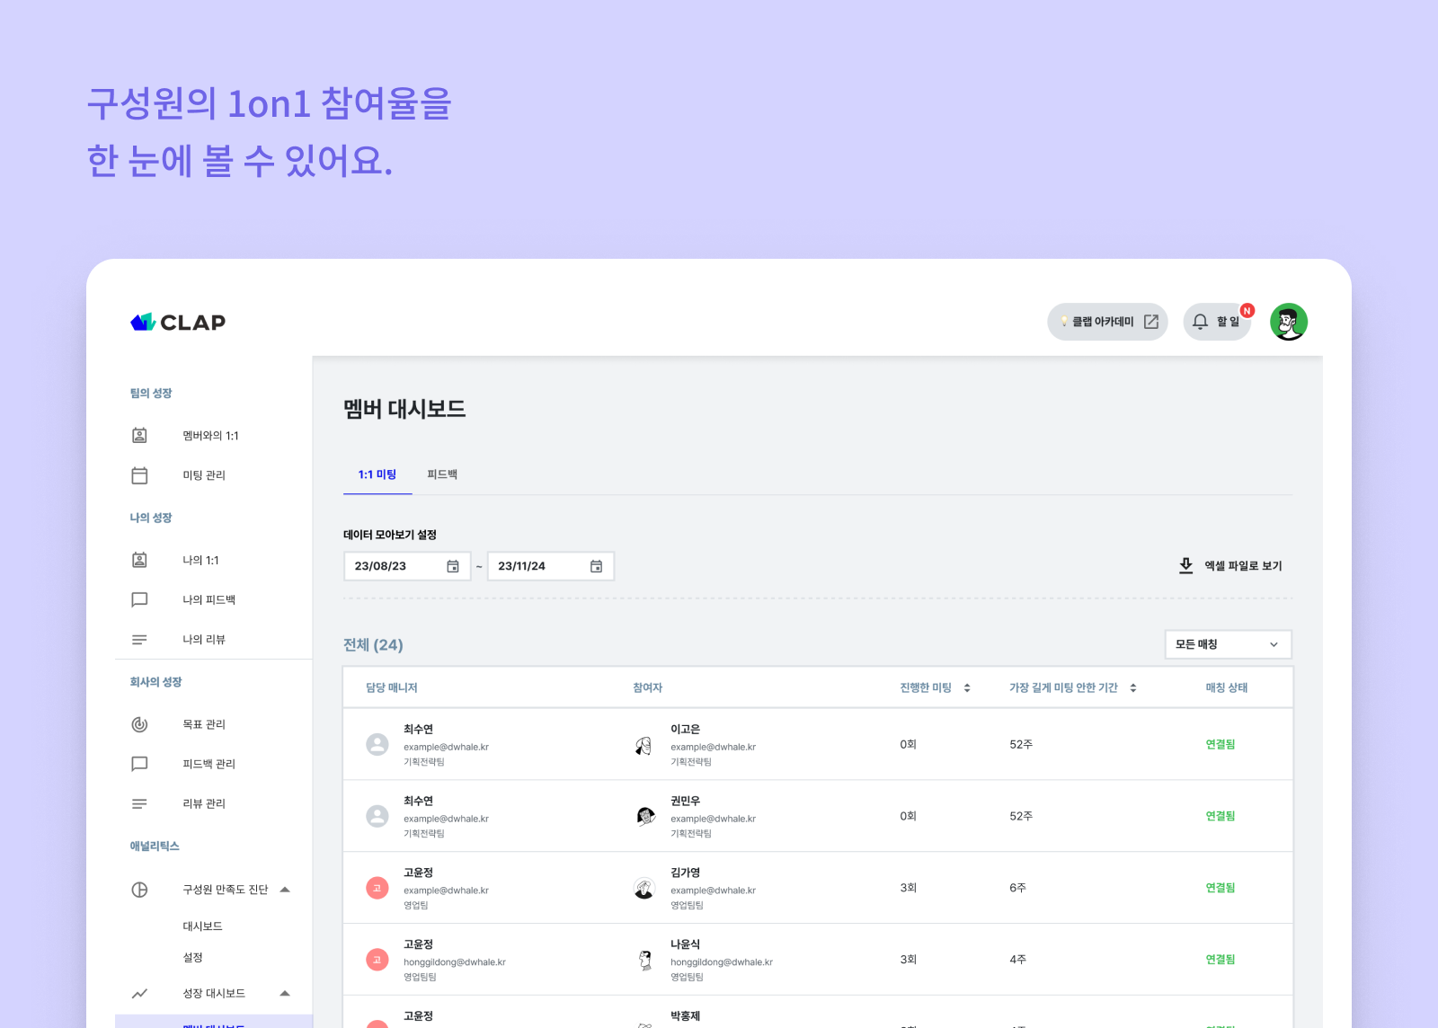Switch to the 피드백 tab
This screenshot has height=1028, width=1438.
[442, 474]
